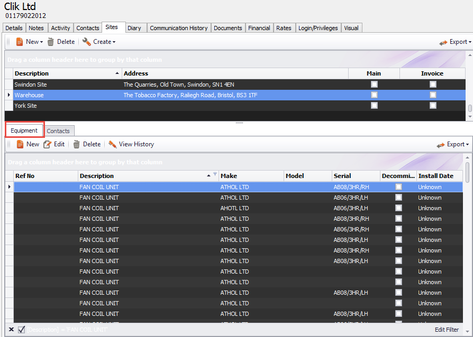Click the Edit Filter link
Viewport: 473px width, 337px height.
click(446, 329)
